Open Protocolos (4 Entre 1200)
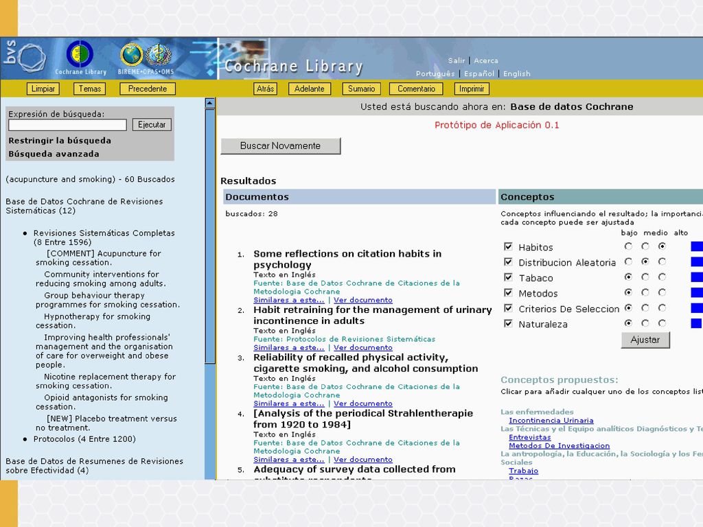 [84, 439]
